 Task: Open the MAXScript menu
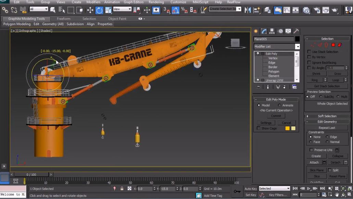coord(200,2)
